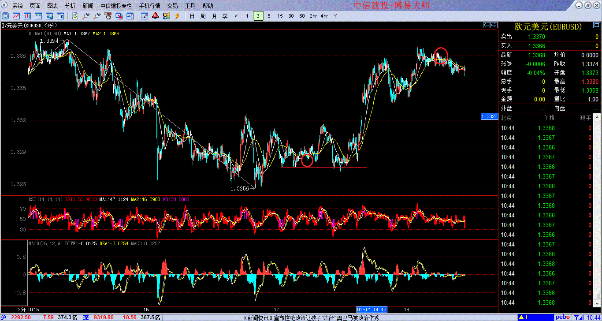Click the blue back arrow toolbar icon
This screenshot has width=602, height=321.
click(5, 16)
